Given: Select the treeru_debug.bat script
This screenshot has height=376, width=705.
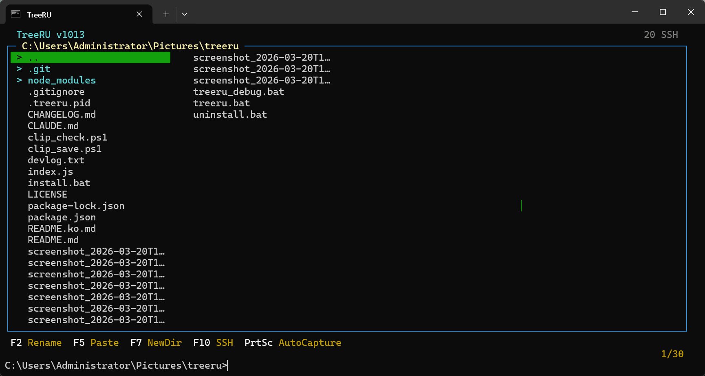Looking at the screenshot, I should pyautogui.click(x=238, y=92).
